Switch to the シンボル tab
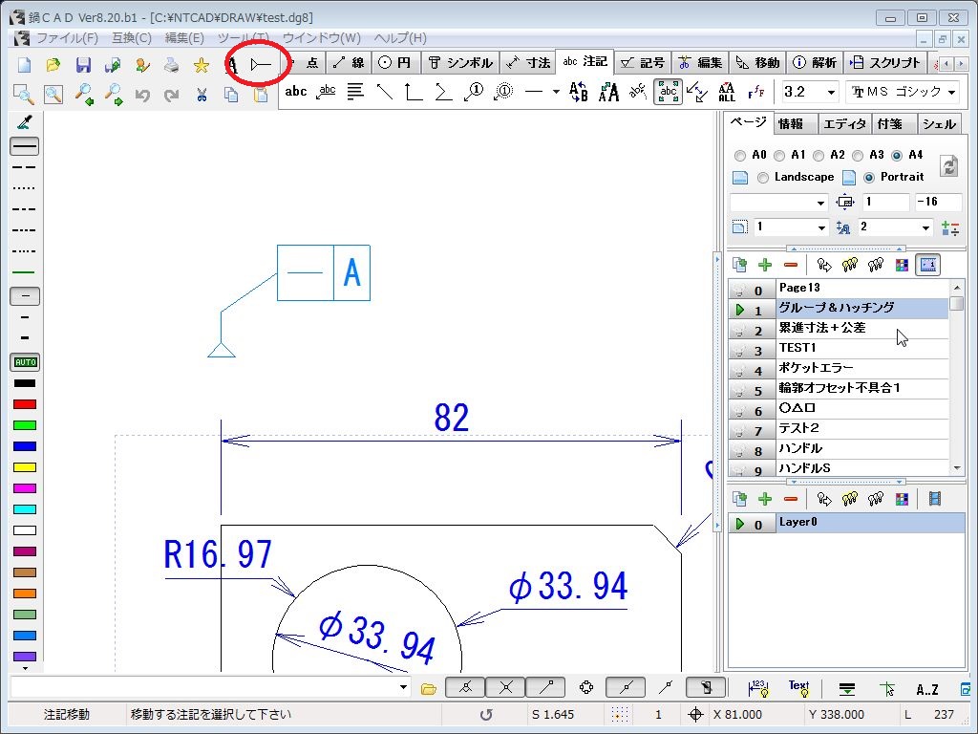 460,62
